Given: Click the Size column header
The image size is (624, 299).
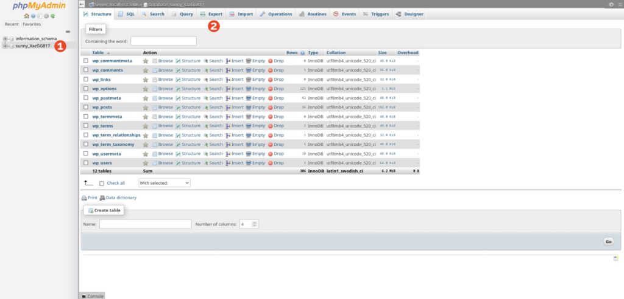Looking at the screenshot, I should tap(382, 53).
